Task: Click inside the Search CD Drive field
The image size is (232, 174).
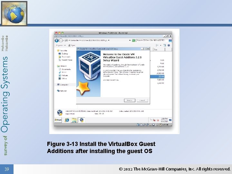Action: (152, 40)
